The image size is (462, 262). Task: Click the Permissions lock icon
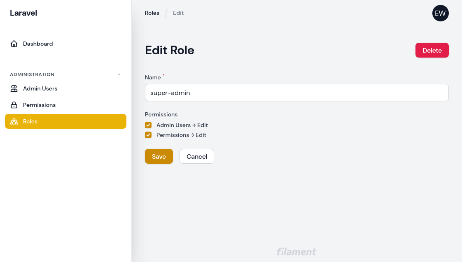click(14, 105)
